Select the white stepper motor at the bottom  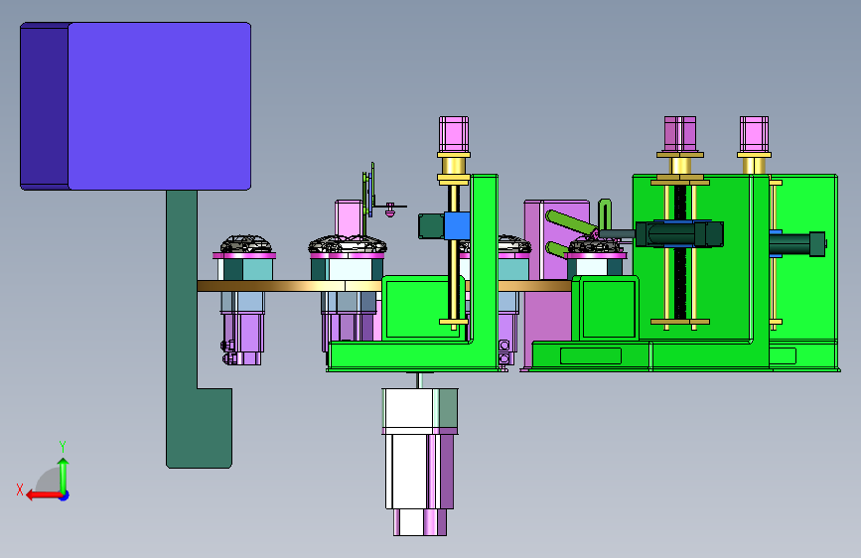pyautogui.click(x=420, y=462)
